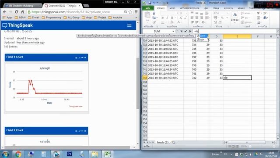This screenshot has height=158, width=280.
Task: Toggle Bold formatting in Excel
Action: click(x=162, y=18)
